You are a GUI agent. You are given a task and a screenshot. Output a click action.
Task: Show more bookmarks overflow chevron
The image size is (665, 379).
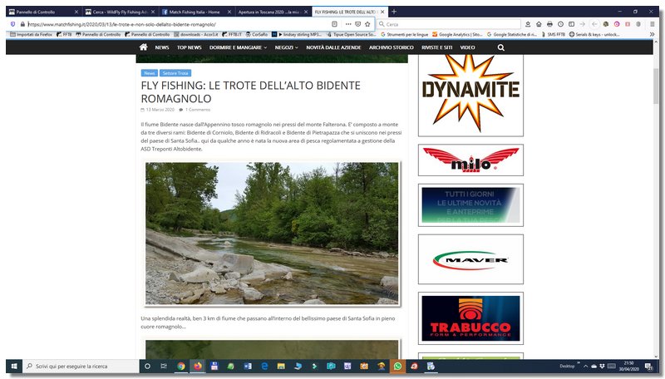click(652, 34)
